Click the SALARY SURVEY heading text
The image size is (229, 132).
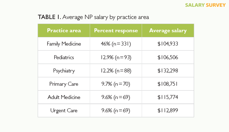205,5
